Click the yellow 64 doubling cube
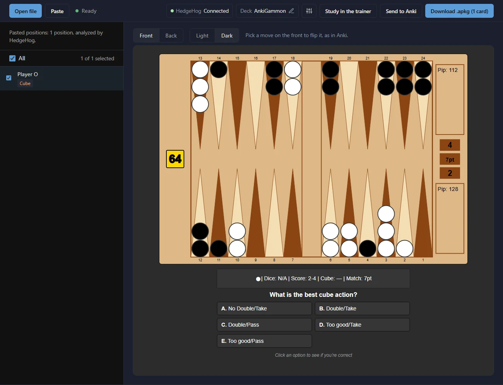 [x=175, y=159]
